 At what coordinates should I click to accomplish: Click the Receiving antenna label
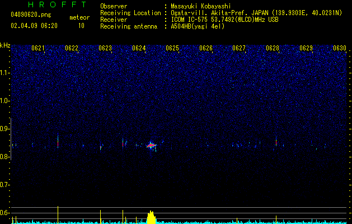coord(129,26)
